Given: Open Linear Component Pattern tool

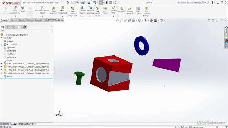Looking at the screenshot, I should click(42, 10).
